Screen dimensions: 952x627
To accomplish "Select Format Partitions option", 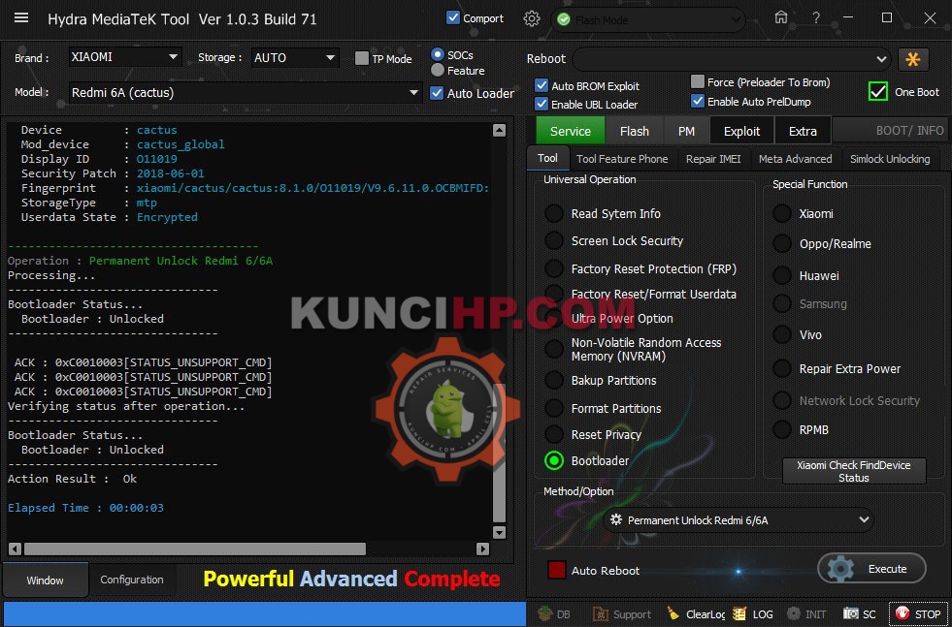I will [x=554, y=408].
